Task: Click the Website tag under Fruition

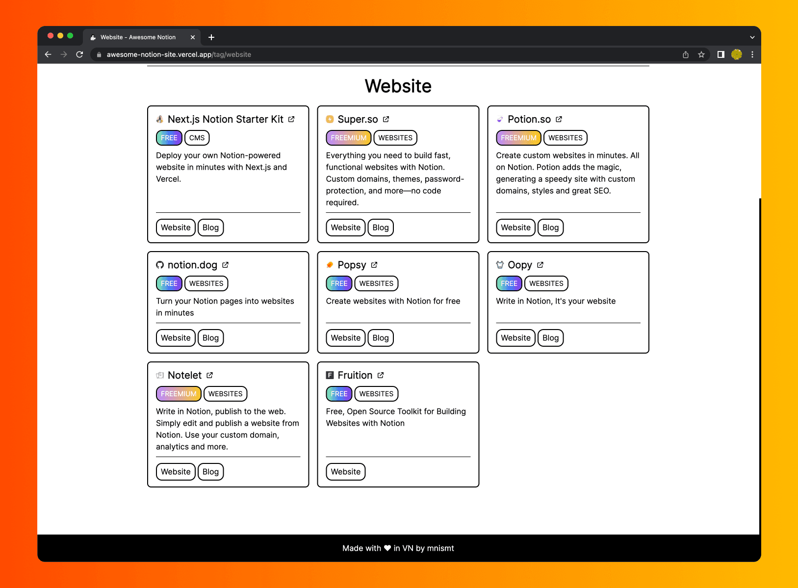Action: [345, 472]
